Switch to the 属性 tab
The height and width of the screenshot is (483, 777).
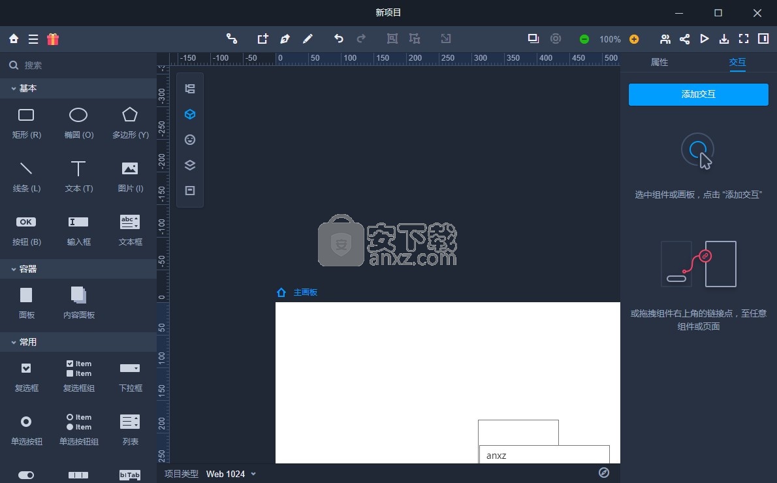pos(659,62)
